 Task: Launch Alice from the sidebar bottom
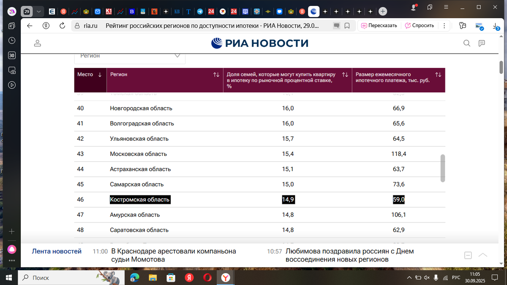pyautogui.click(x=12, y=249)
